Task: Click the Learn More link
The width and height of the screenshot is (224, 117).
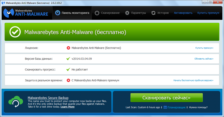Action: [67, 107]
